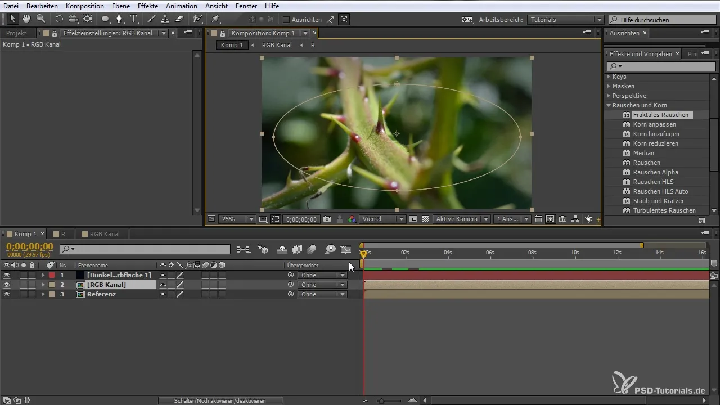Switch to the RGB Kanal timeline tab
Viewport: 720px width, 405px height.
click(x=104, y=234)
